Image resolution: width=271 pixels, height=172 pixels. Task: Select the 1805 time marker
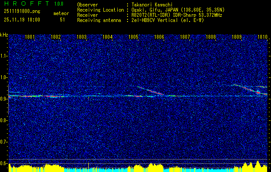pyautogui.click(x=133, y=37)
